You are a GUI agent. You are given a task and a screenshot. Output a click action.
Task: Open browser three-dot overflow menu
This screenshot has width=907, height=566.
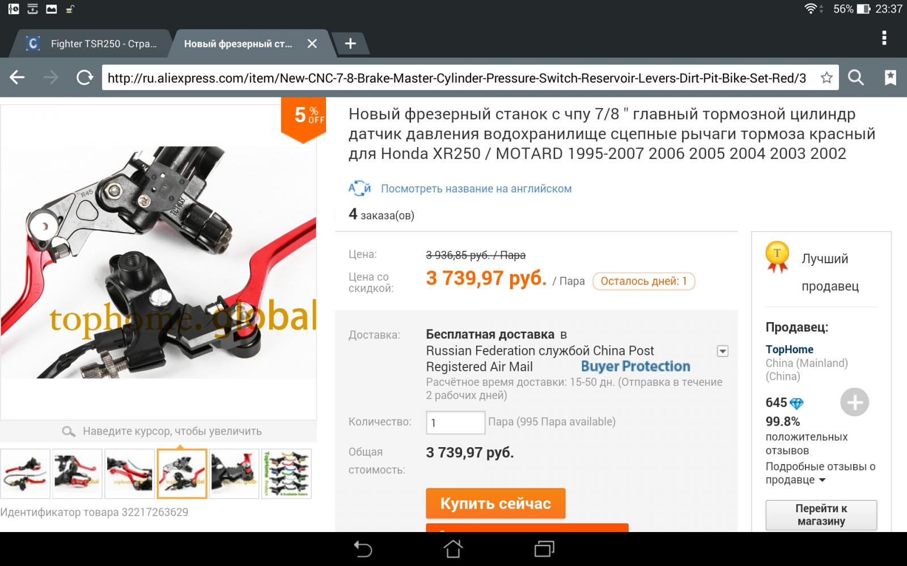884,38
